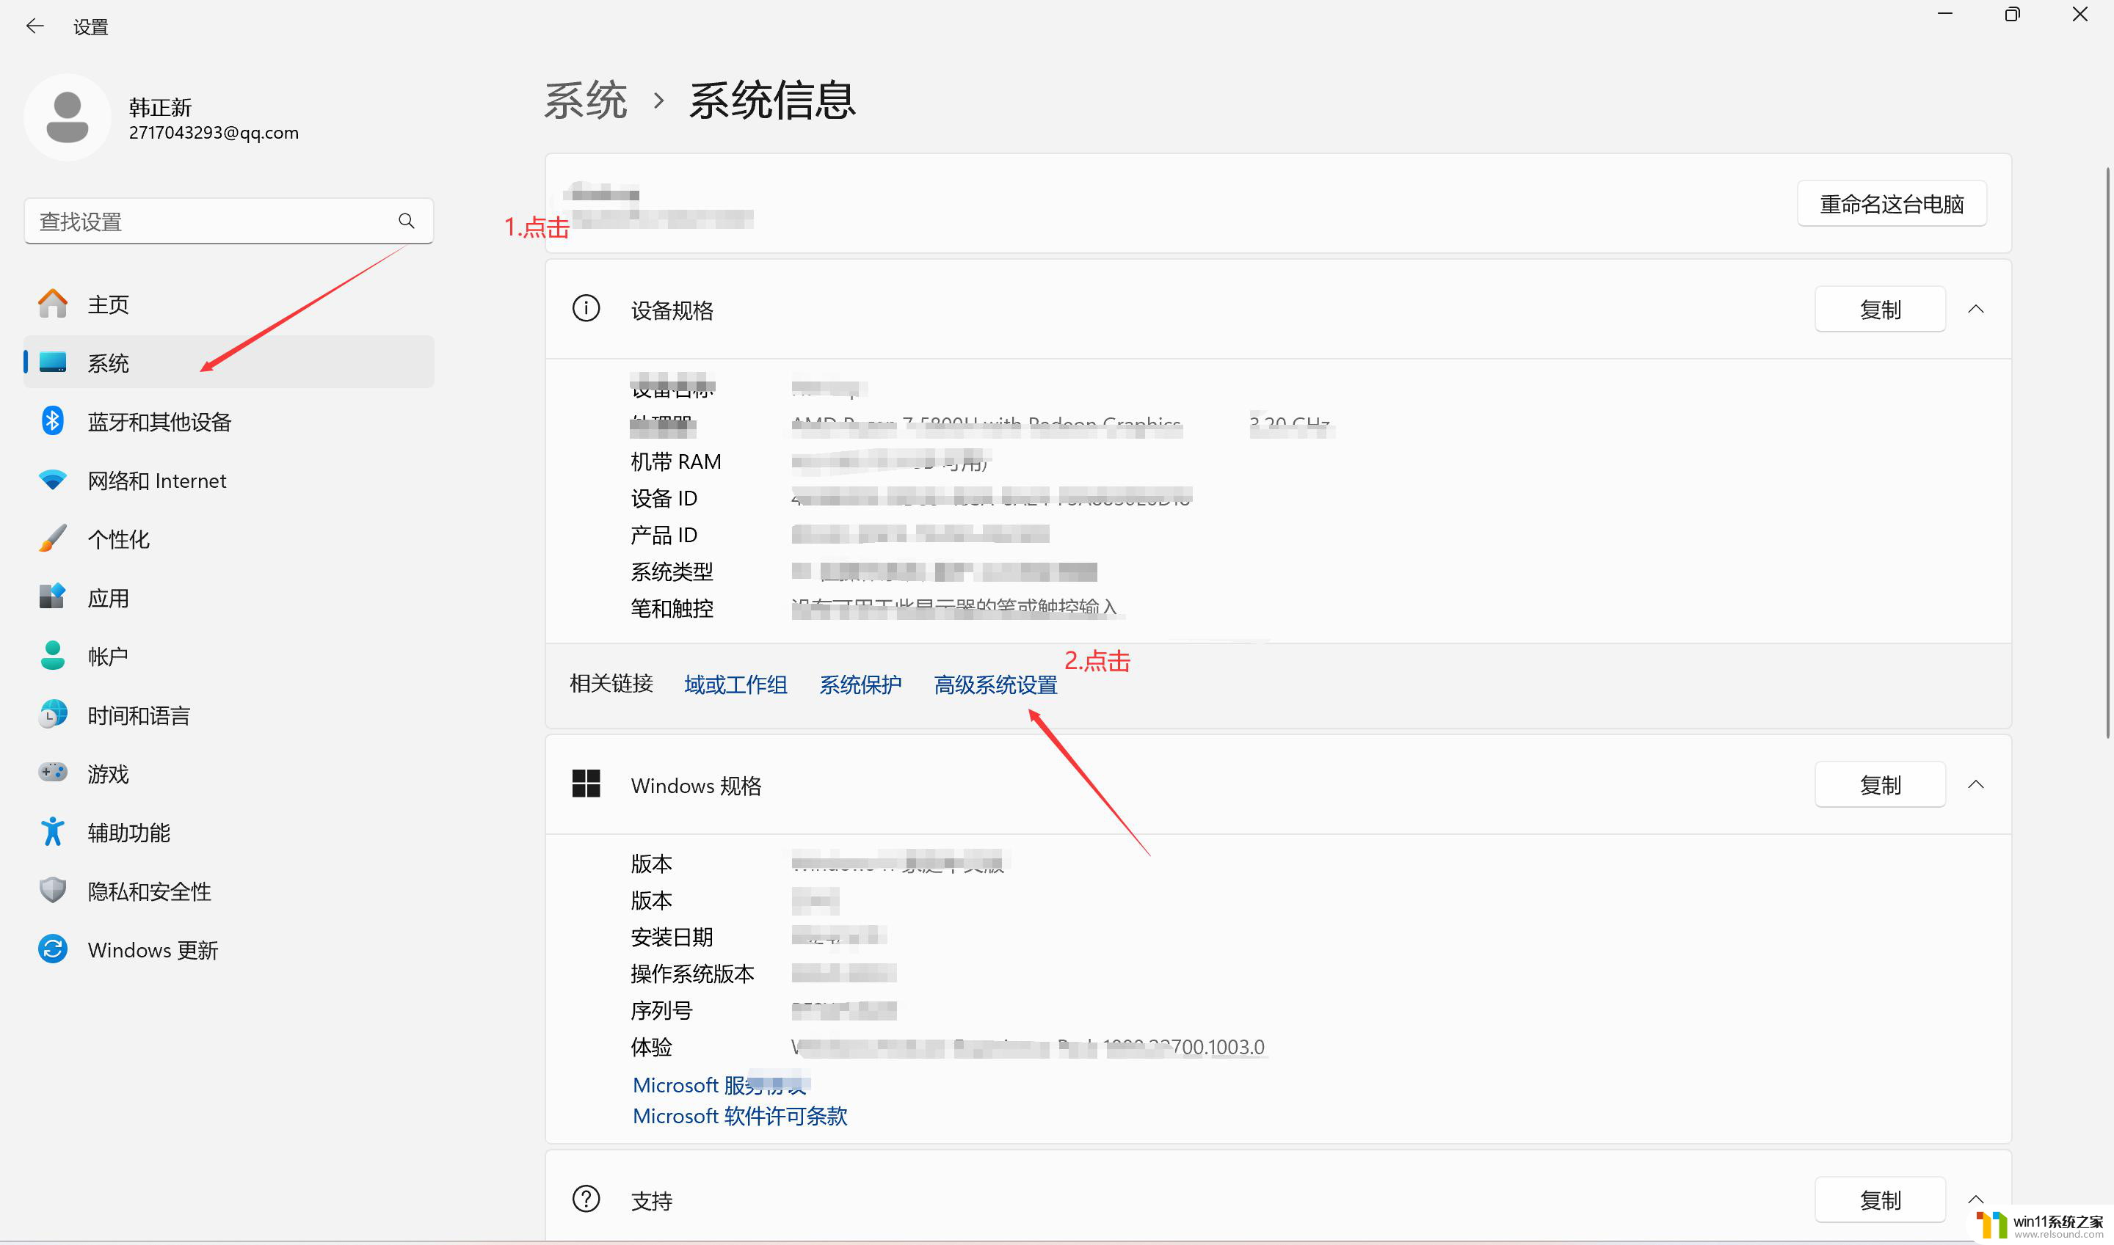This screenshot has height=1245, width=2114.
Task: Open 游戏 settings
Action: click(229, 773)
